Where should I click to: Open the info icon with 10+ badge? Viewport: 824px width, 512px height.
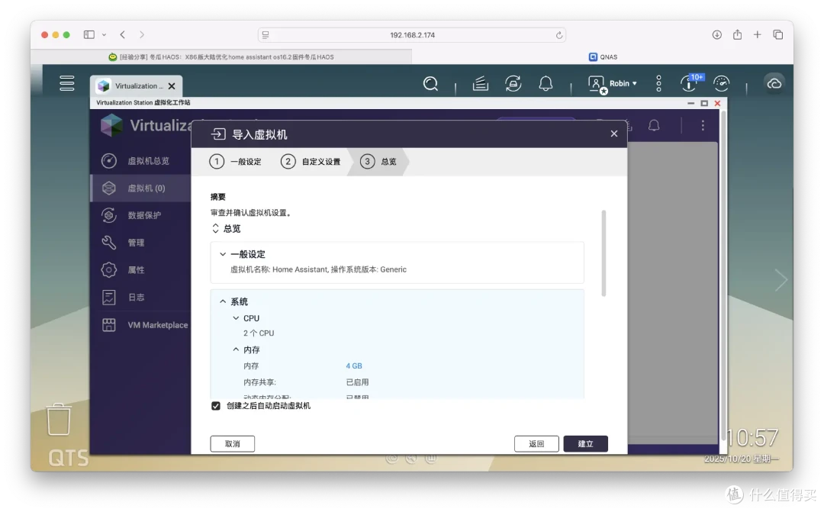click(691, 82)
